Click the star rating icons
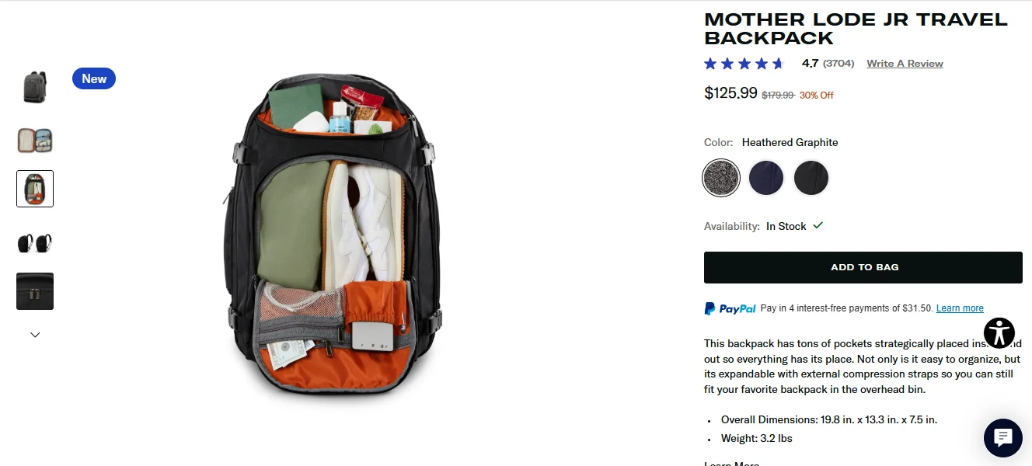 pyautogui.click(x=744, y=64)
